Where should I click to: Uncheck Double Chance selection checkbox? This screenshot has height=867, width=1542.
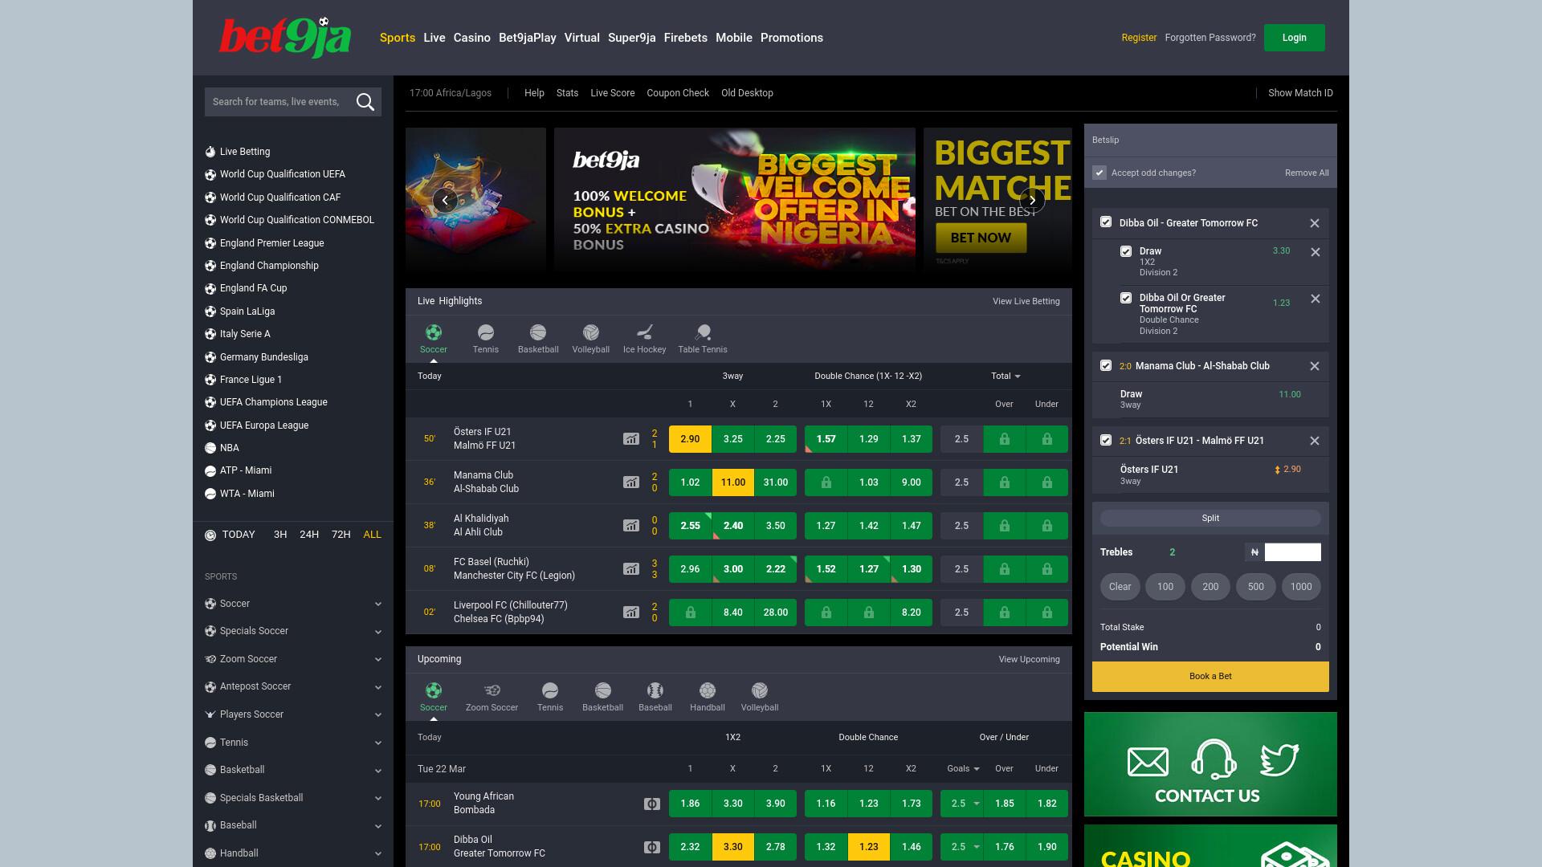(1126, 298)
